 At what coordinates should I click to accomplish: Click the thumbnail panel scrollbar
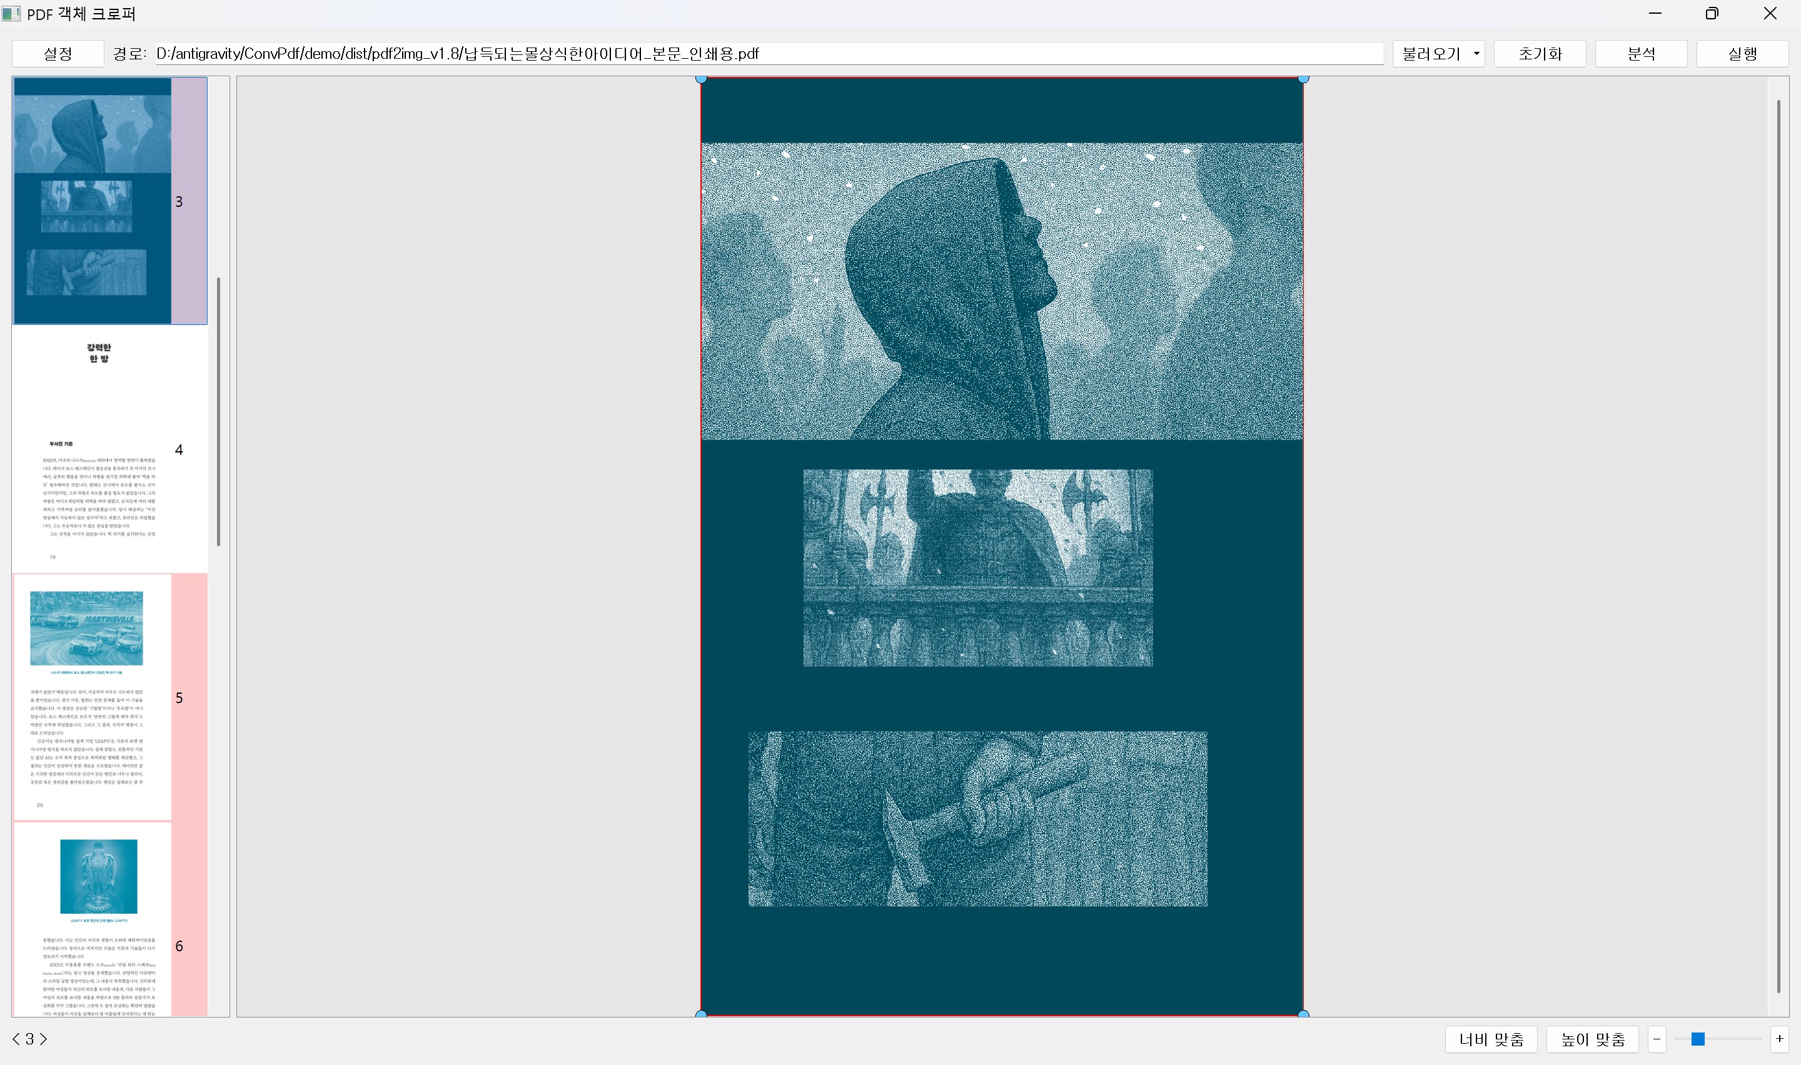pos(218,411)
